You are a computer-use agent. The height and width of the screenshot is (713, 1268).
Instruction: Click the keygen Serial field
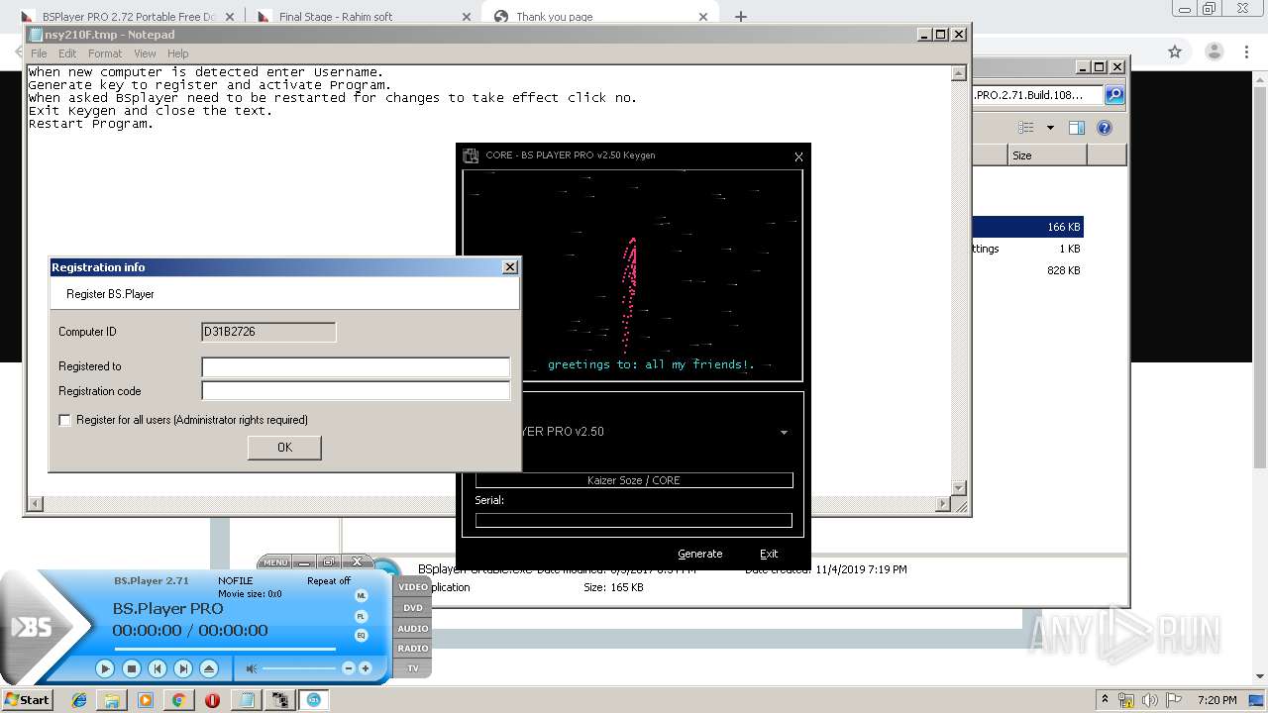[x=634, y=520]
